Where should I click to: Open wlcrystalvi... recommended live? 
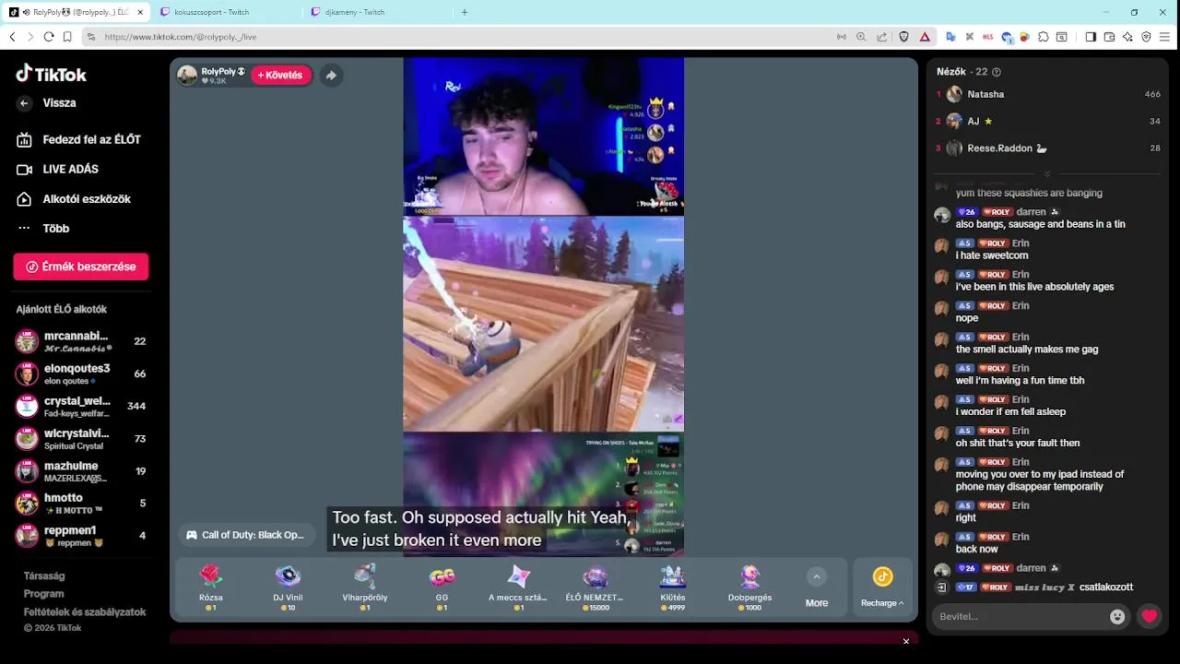(x=81, y=439)
